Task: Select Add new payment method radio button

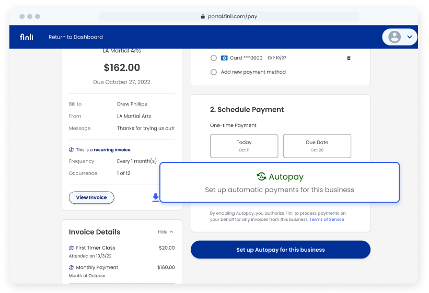Action: [x=214, y=72]
